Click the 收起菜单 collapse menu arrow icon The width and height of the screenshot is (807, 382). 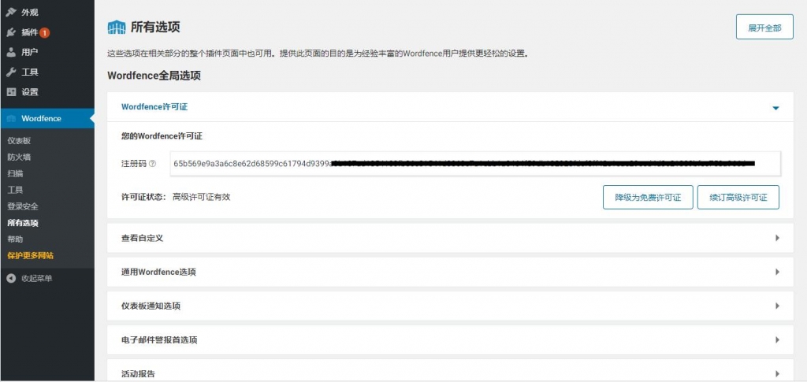[x=11, y=278]
